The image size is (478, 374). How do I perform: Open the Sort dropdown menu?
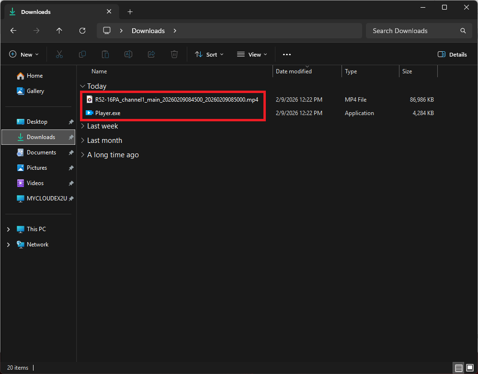209,55
